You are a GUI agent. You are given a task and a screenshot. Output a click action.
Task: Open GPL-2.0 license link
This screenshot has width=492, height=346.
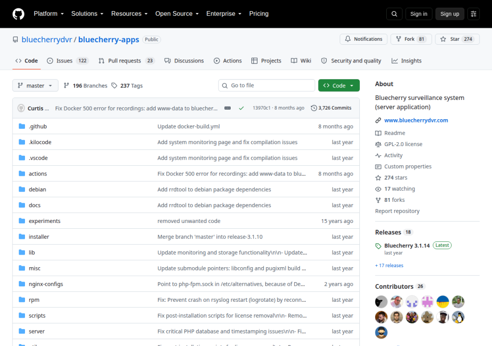click(403, 144)
